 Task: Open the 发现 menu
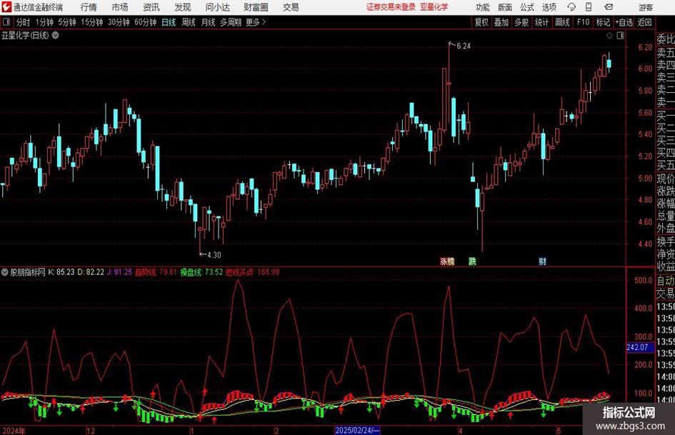click(x=183, y=7)
